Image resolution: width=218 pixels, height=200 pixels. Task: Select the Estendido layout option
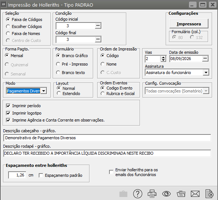point(59,94)
